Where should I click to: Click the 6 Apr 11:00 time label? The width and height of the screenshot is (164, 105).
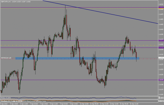click(x=24, y=104)
